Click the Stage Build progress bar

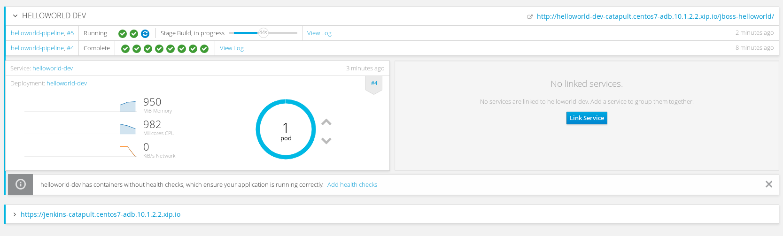tap(263, 33)
